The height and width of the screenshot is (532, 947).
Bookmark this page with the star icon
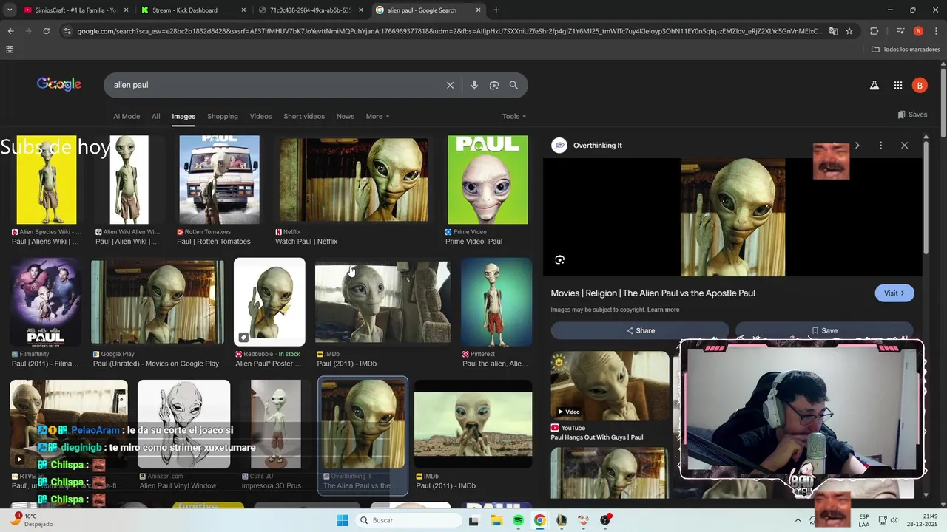click(x=849, y=31)
